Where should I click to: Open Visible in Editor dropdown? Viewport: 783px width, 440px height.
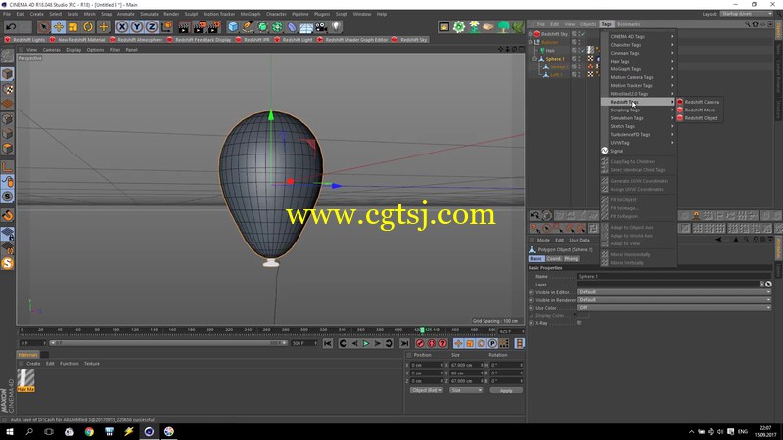[674, 292]
